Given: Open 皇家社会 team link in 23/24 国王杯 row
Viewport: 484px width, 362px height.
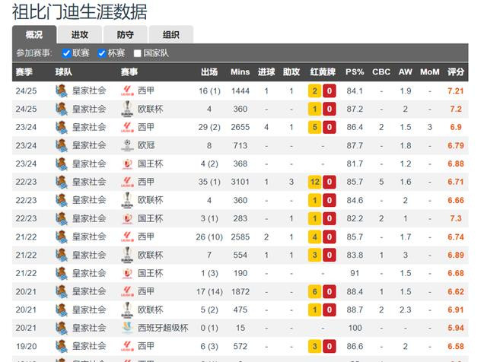Looking at the screenshot, I should tap(89, 164).
